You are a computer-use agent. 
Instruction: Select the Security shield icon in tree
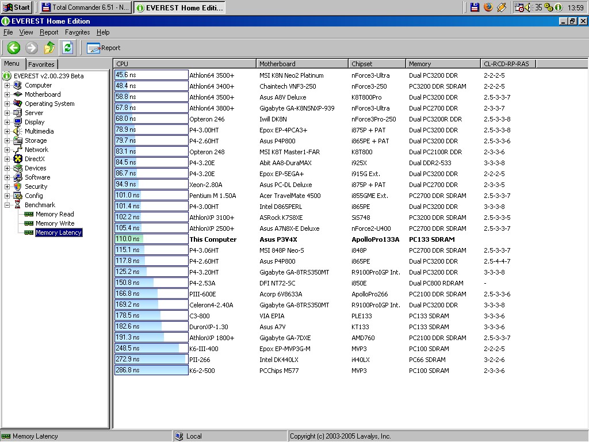[17, 186]
